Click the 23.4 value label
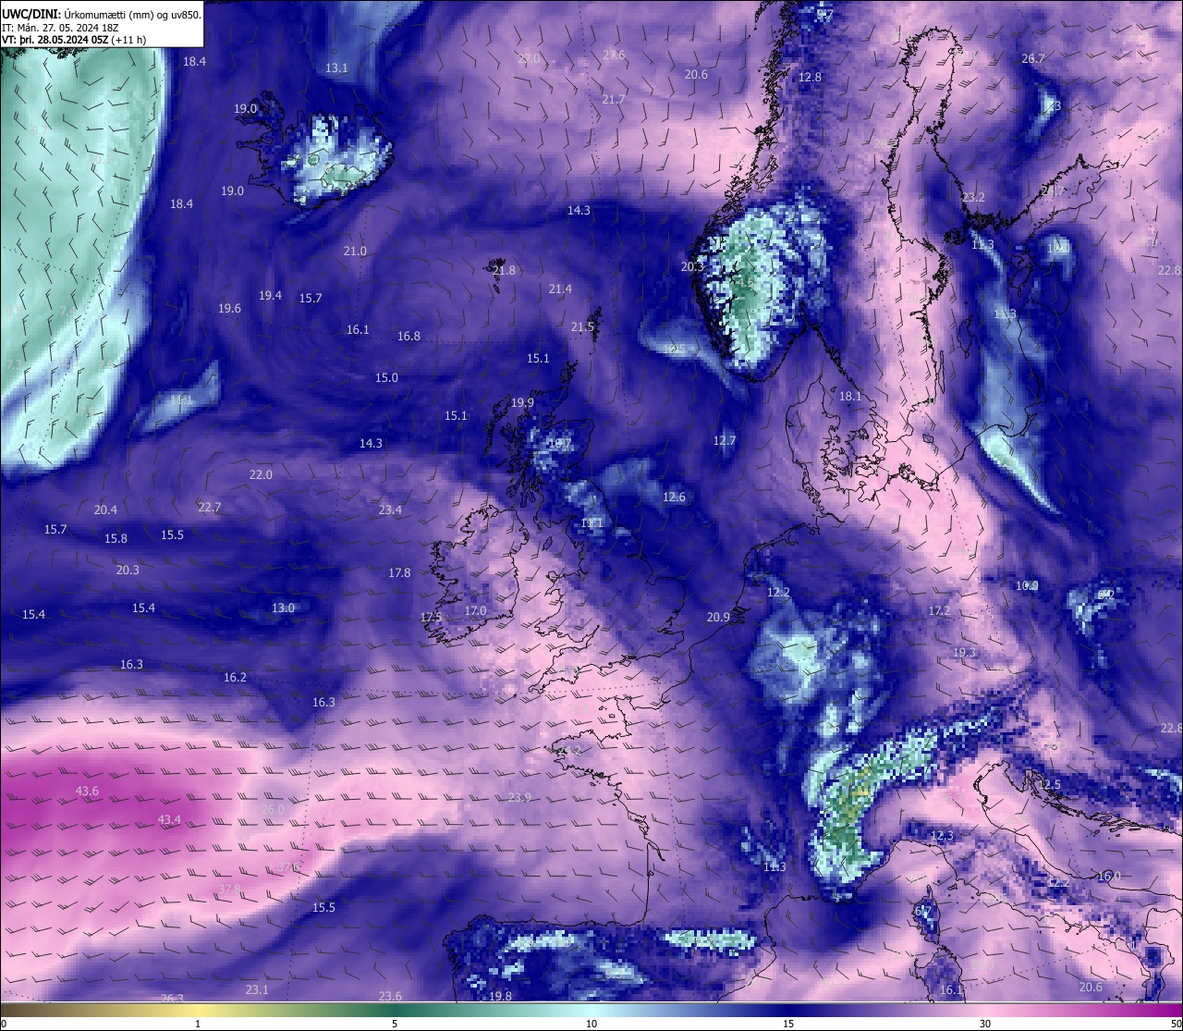The image size is (1183, 1031). coord(390,510)
